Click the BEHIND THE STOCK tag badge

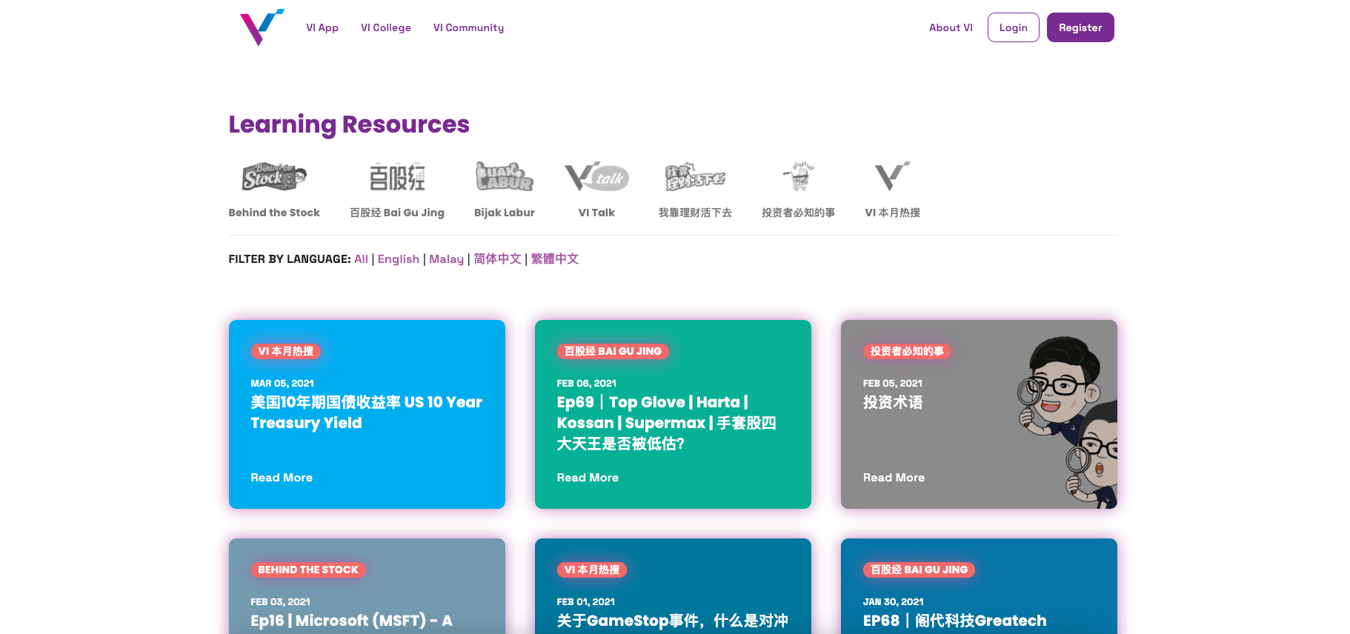(x=308, y=570)
